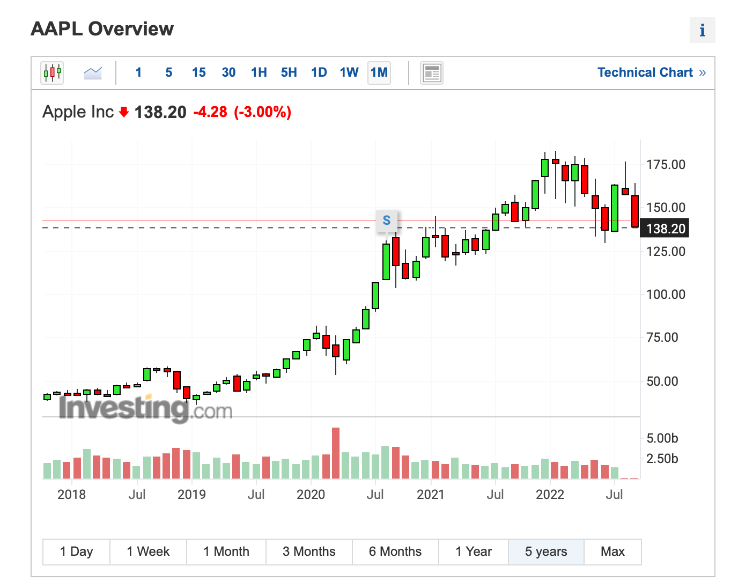Click the Apple Inc name text
This screenshot has height=588, width=738.
click(x=78, y=112)
